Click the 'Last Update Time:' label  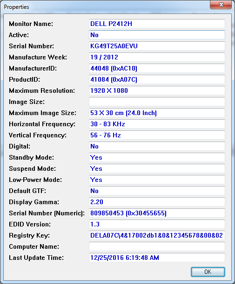[x=36, y=258]
